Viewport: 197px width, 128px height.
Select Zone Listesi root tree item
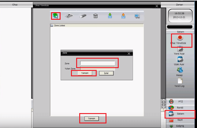coord(60,26)
